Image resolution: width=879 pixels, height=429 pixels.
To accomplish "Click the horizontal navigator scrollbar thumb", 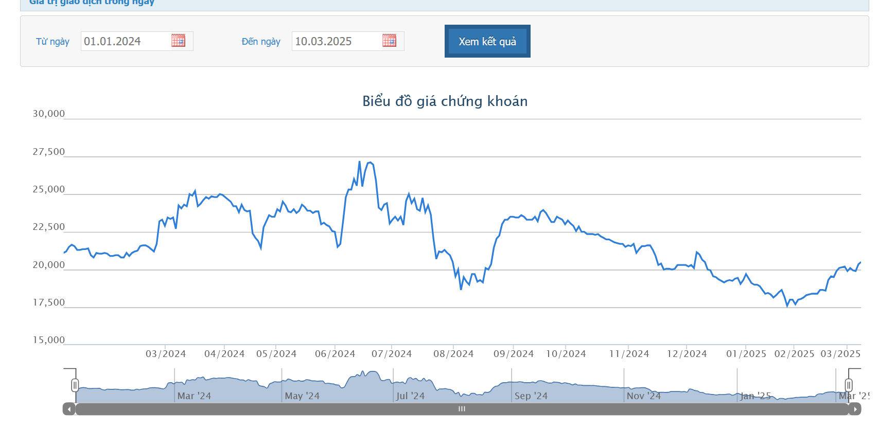I will pos(462,409).
